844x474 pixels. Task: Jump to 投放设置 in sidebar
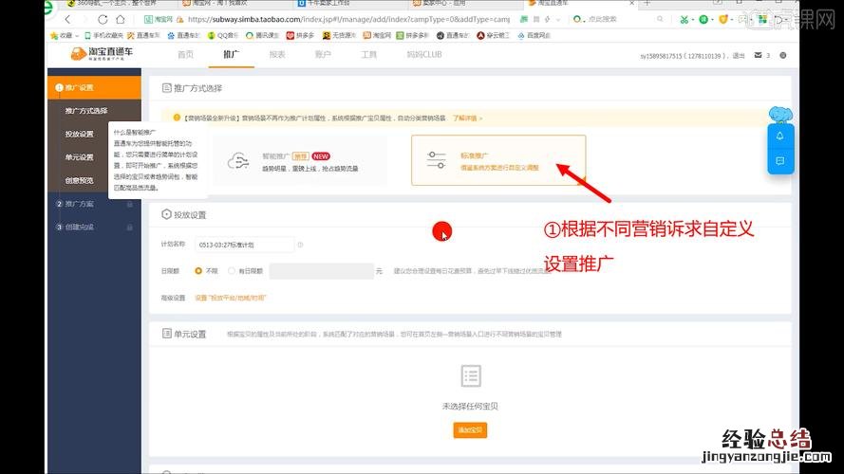(79, 134)
